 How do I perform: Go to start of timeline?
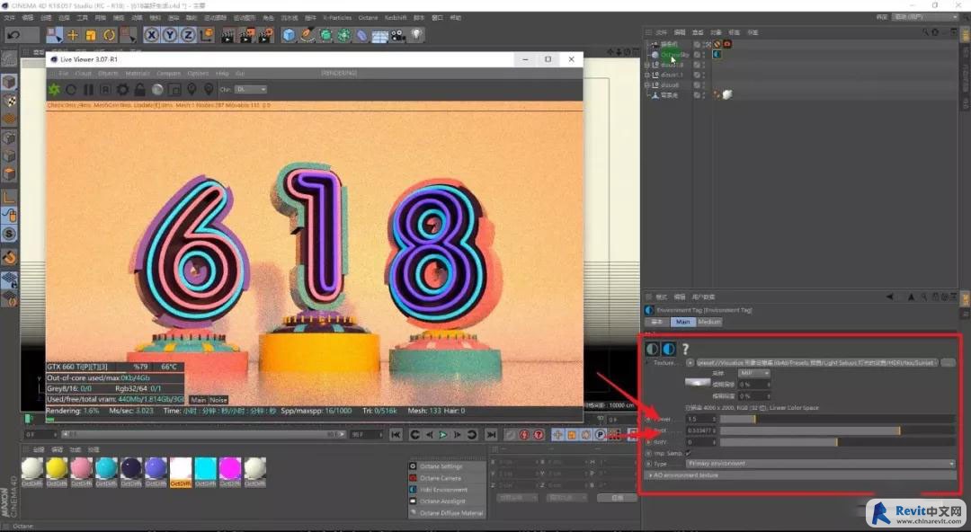(396, 435)
